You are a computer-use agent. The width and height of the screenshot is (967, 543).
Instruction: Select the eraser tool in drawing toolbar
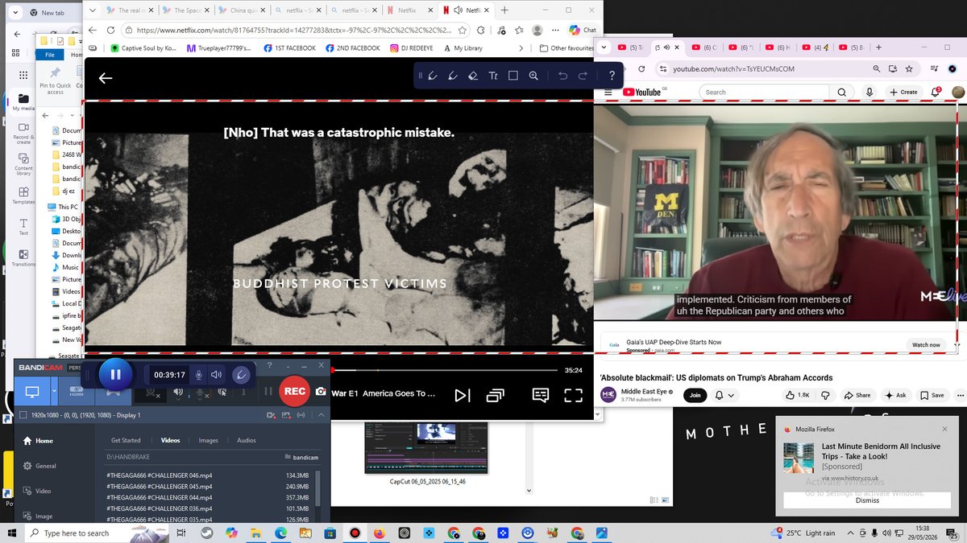click(473, 76)
